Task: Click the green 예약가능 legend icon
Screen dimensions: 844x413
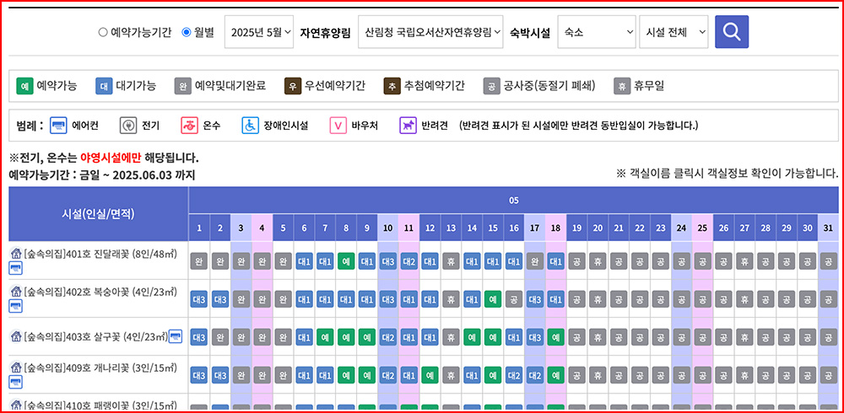Action: tap(24, 85)
